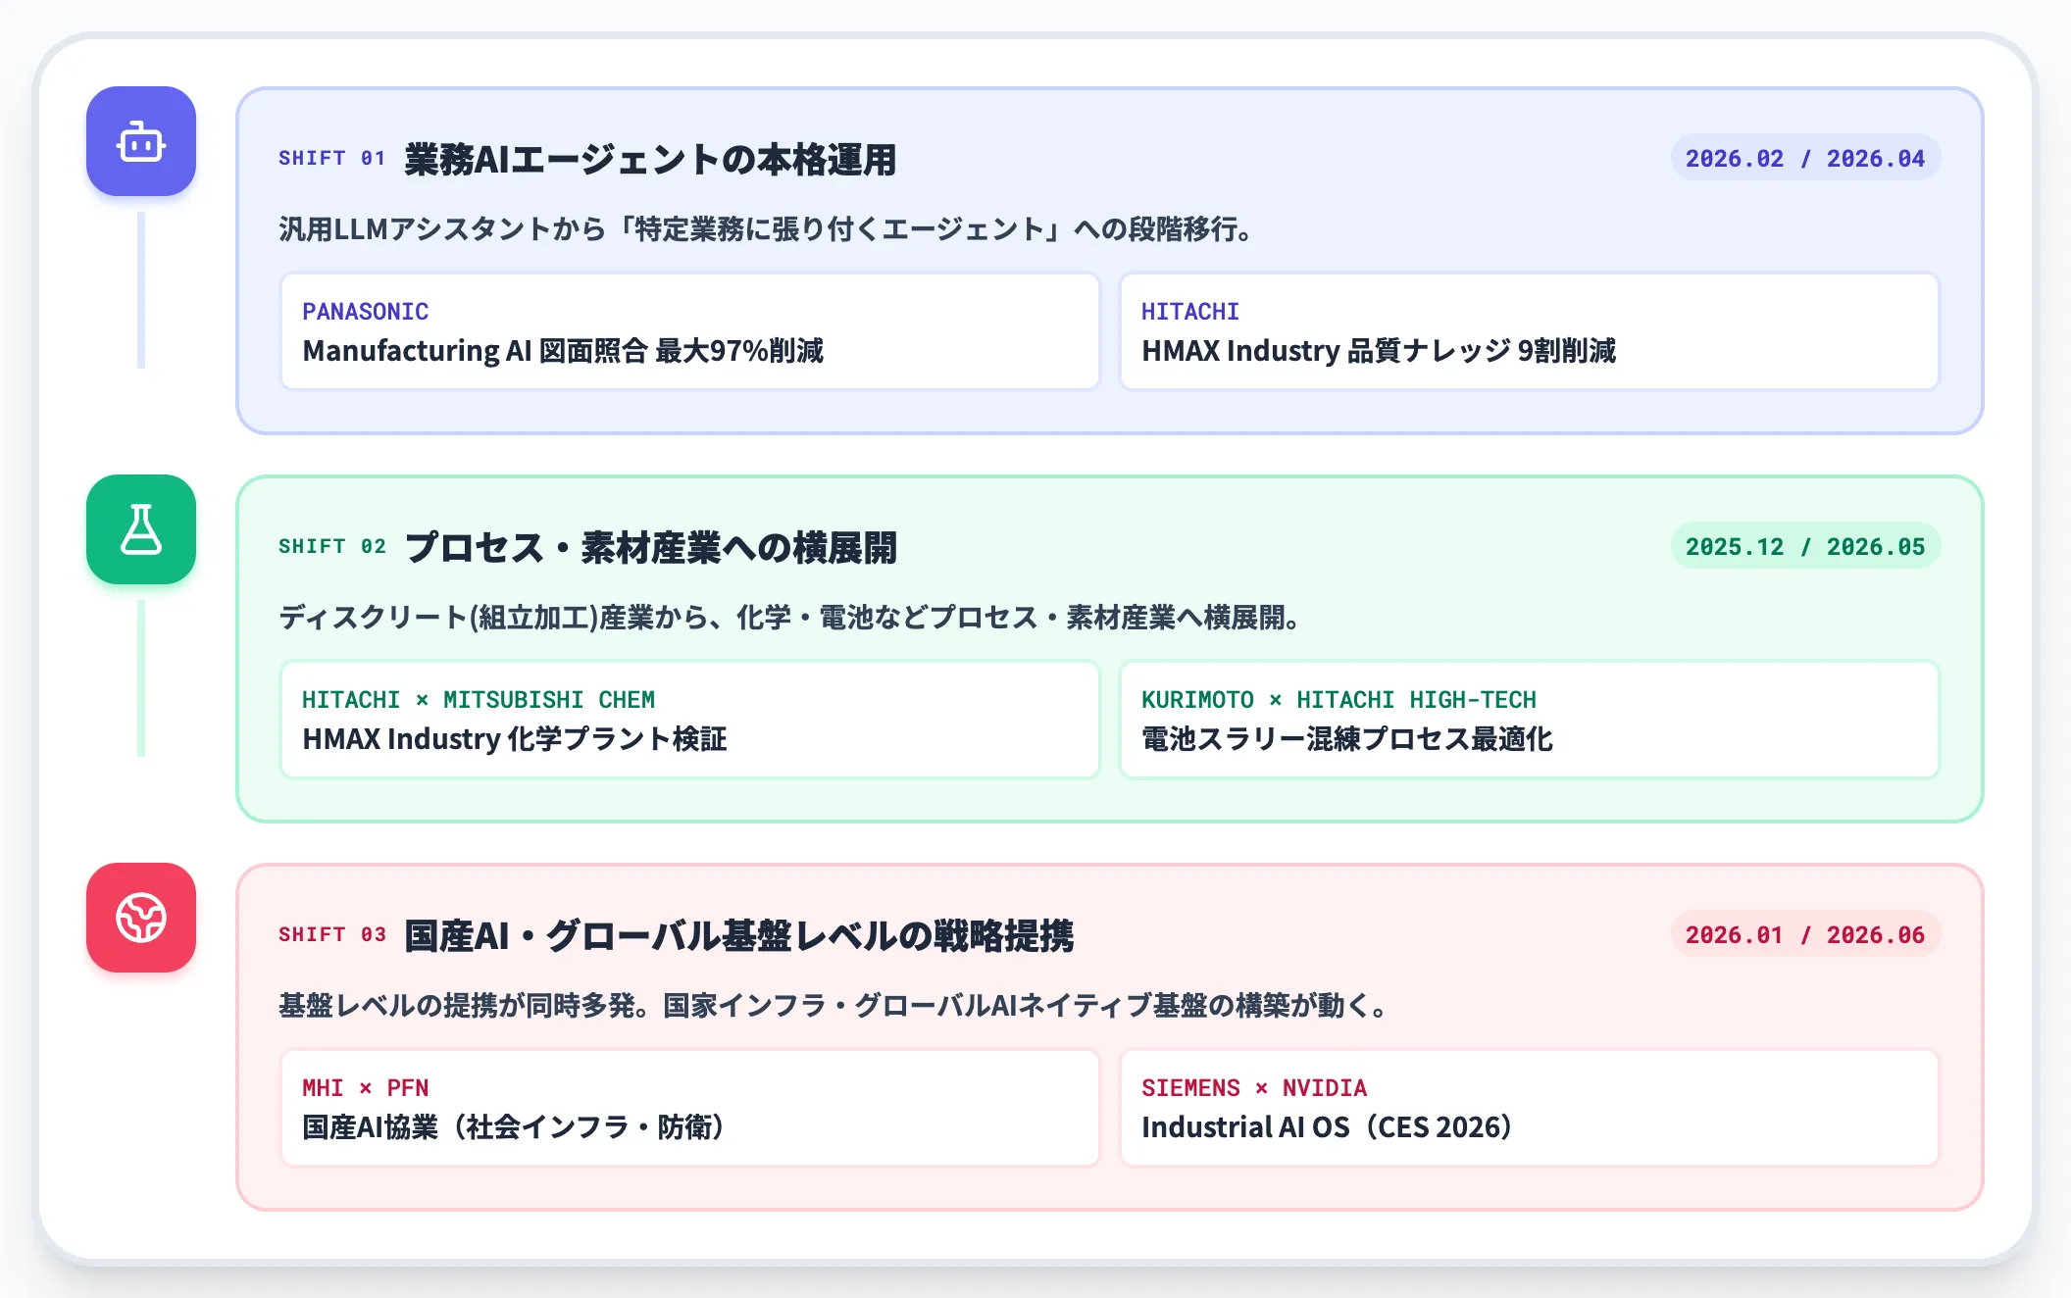
Task: Click description starting 基盤レベルの提携が同時多発
Action: [833, 1005]
